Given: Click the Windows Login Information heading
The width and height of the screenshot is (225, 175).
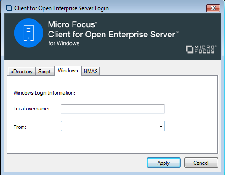Looking at the screenshot, I should pos(44,93).
